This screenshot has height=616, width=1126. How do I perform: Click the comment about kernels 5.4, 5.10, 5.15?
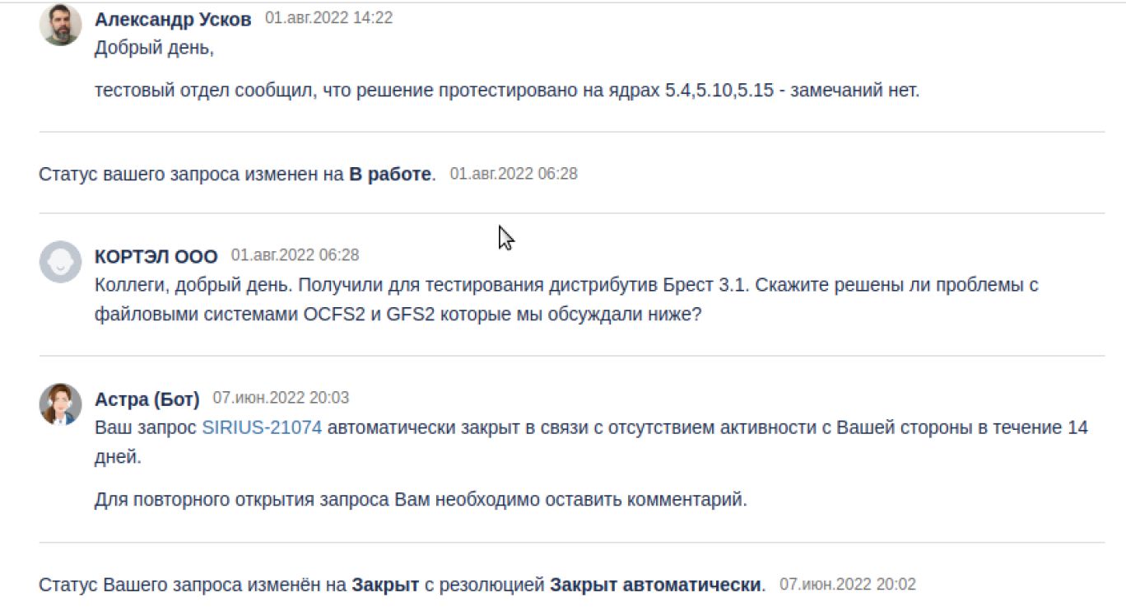pyautogui.click(x=506, y=91)
